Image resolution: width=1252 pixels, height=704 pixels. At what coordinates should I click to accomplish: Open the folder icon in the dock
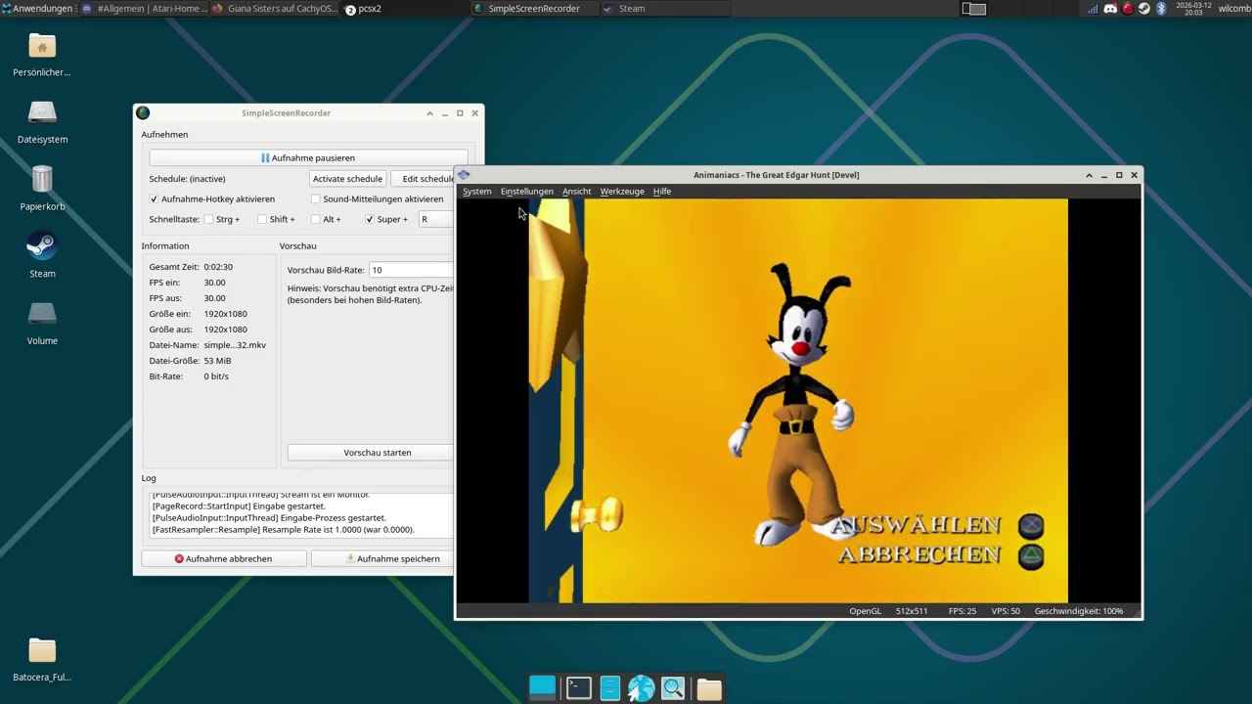click(709, 689)
